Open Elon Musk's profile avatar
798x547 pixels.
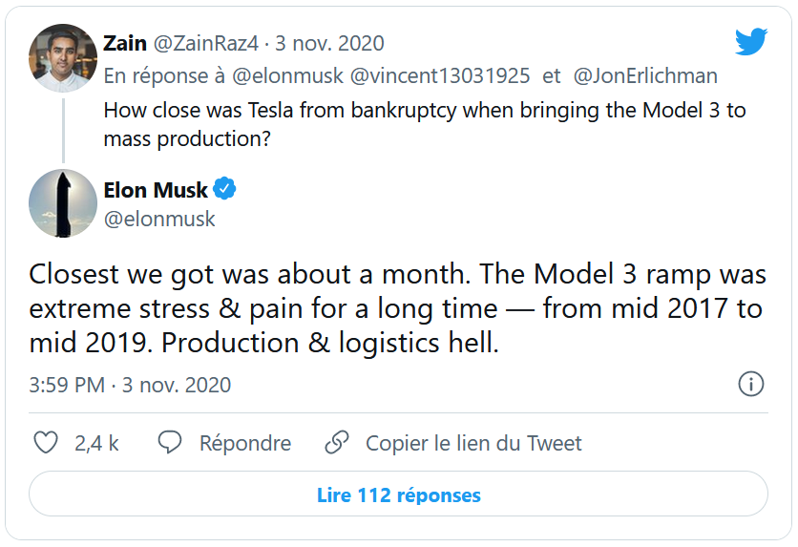[63, 203]
